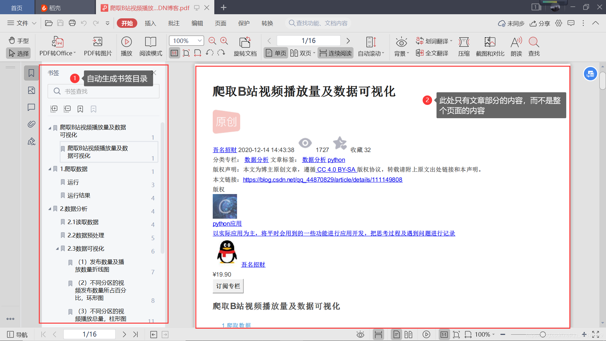Expand all bookmarks icon in bookmark panel

[54, 109]
